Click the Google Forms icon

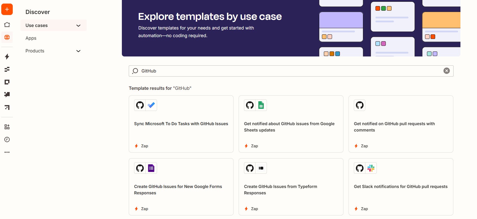pos(151,168)
